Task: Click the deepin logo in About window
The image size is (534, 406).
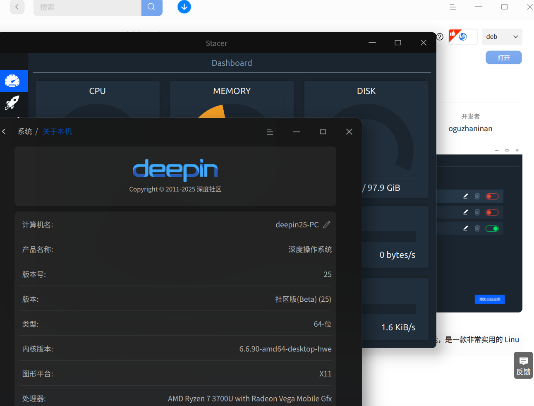Action: tap(175, 170)
